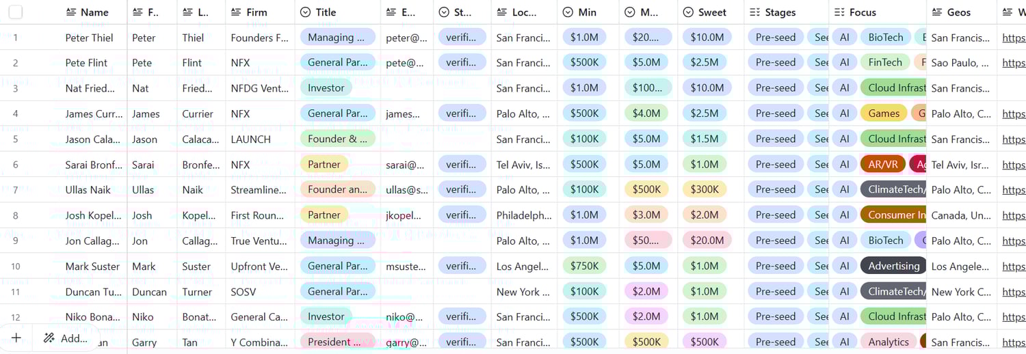Screen dimensions: 1026x354
Task: Click the Philadelph... location cell
Action: point(524,215)
